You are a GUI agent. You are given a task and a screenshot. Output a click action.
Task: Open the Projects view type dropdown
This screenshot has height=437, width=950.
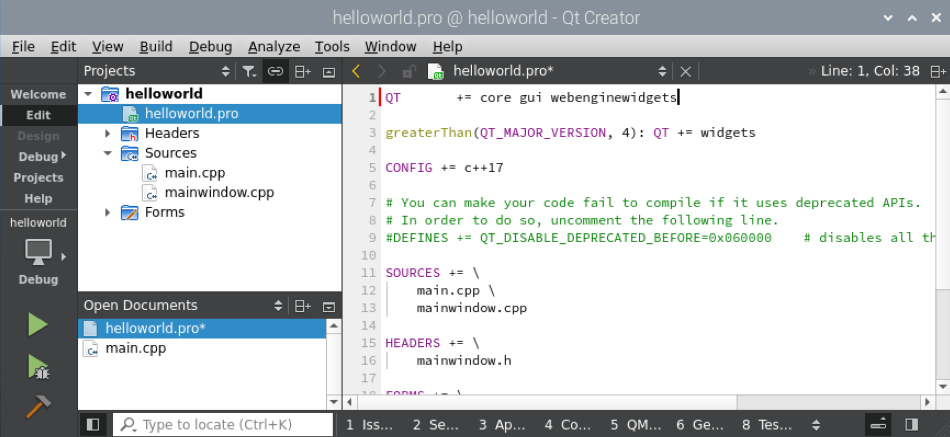[x=225, y=71]
